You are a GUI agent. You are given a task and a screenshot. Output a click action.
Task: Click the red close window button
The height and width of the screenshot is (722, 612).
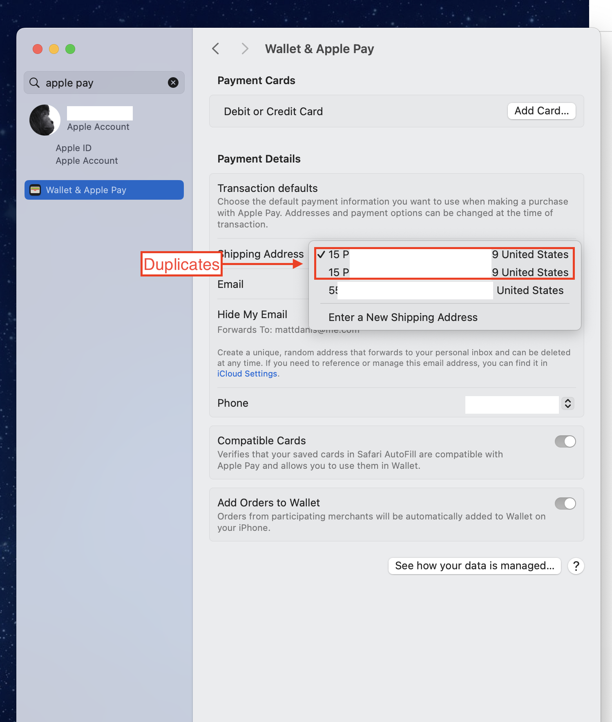[x=38, y=49]
